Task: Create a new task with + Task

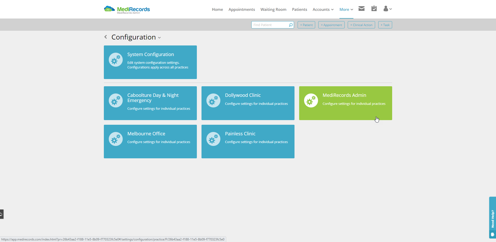Action: pos(385,25)
